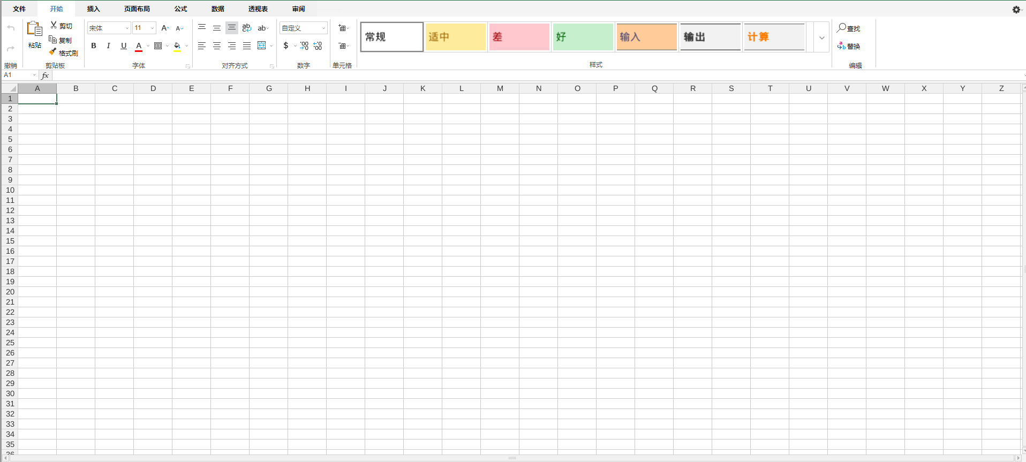Open the font color dropdown arrow
Image resolution: width=1026 pixels, height=462 pixels.
(x=148, y=46)
